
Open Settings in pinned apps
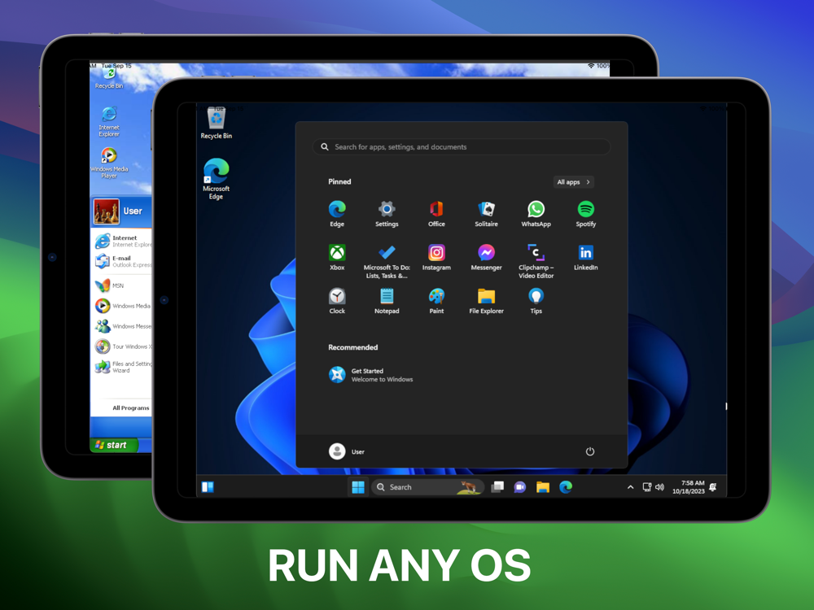tap(387, 213)
